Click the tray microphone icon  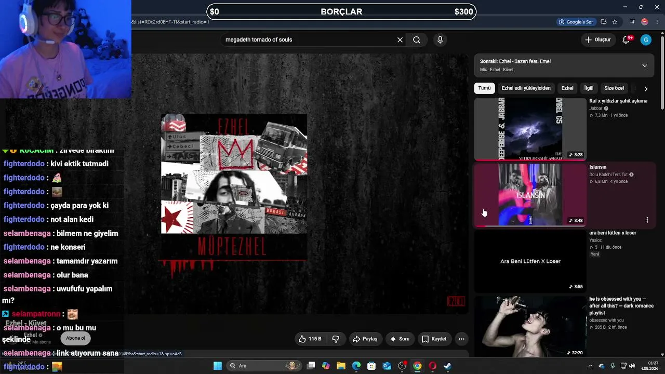pyautogui.click(x=613, y=366)
